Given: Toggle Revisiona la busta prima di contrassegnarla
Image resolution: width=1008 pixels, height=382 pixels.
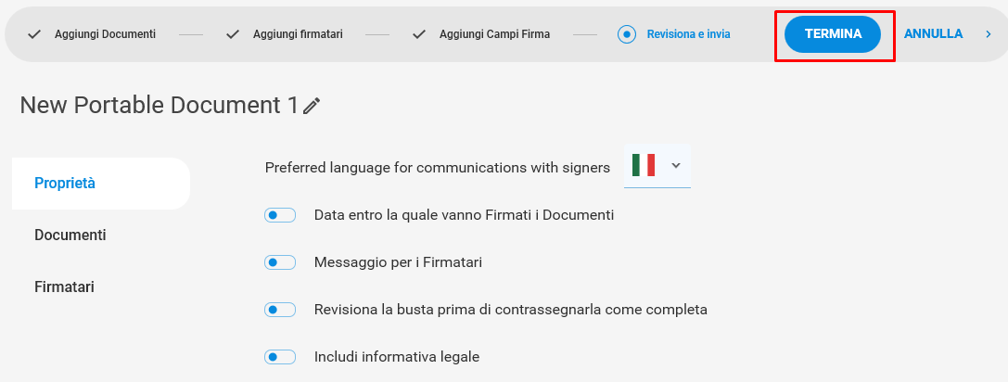Looking at the screenshot, I should pyautogui.click(x=280, y=310).
